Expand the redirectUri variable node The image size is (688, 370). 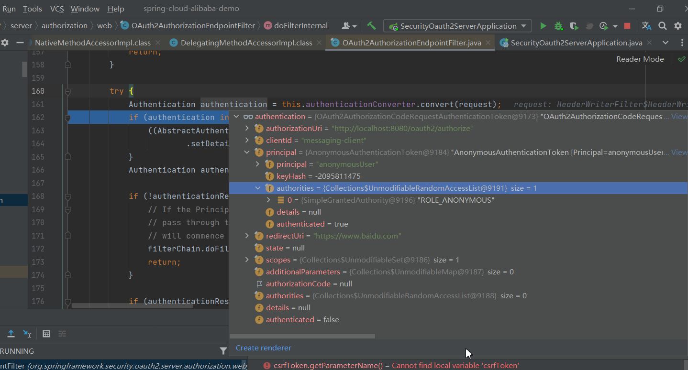(x=247, y=236)
